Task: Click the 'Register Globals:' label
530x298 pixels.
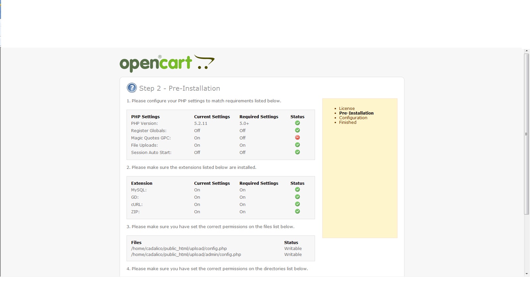Action: tap(149, 131)
